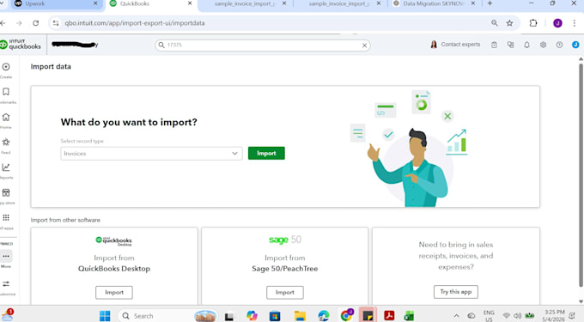Click the QuickBooks logo
This screenshot has width=584, height=322.
click(x=21, y=45)
